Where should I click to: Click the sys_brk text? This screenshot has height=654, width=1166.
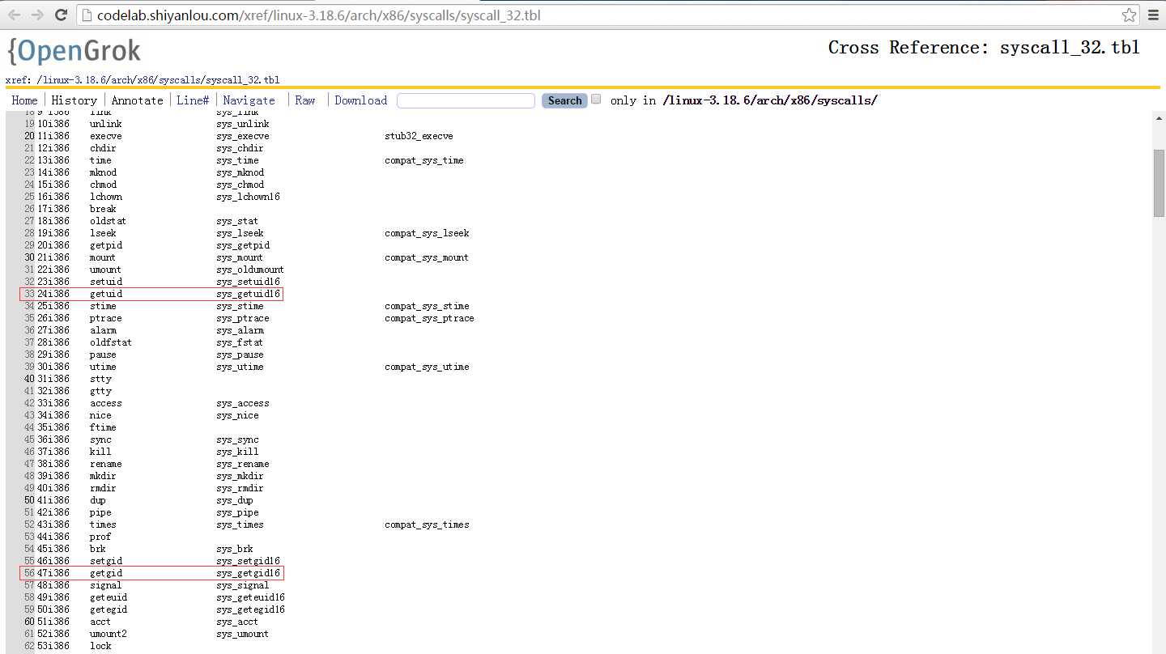pyautogui.click(x=235, y=549)
